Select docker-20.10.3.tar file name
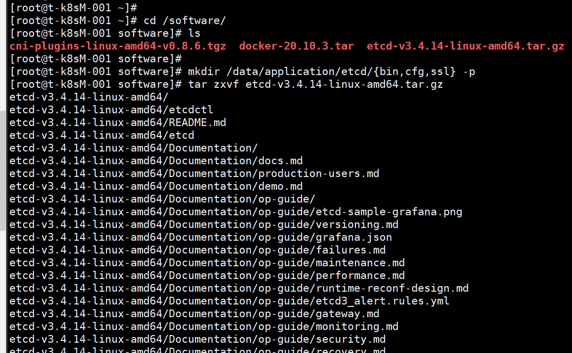This screenshot has height=353, width=572. coord(296,46)
